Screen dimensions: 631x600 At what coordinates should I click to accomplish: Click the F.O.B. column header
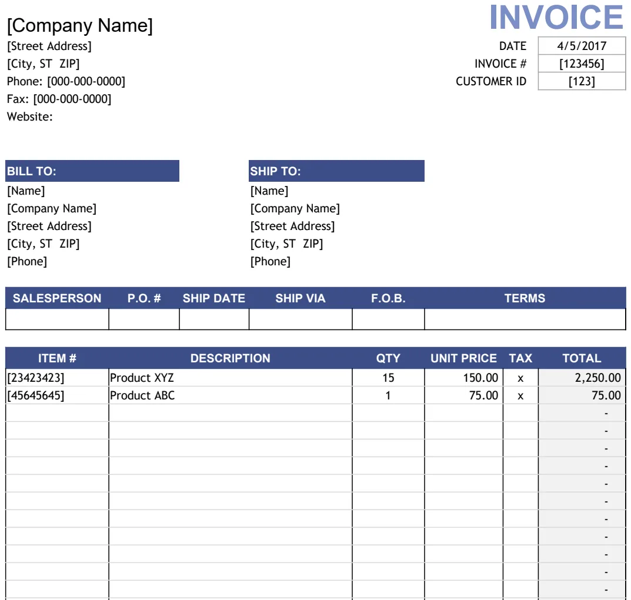click(x=388, y=298)
